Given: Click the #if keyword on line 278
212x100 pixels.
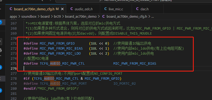Looking at the screenshot, I should 27,78.
